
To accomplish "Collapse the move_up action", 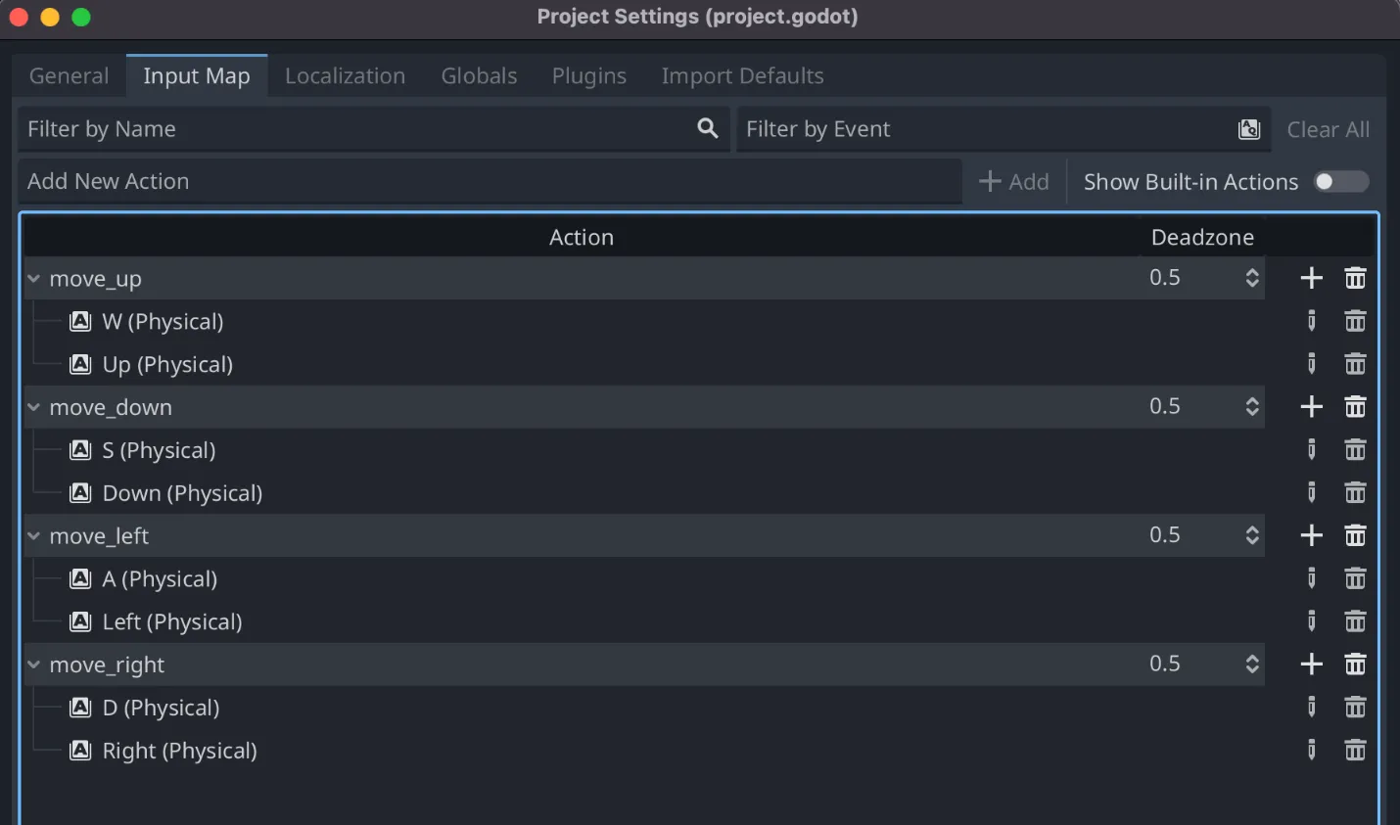I will [34, 279].
